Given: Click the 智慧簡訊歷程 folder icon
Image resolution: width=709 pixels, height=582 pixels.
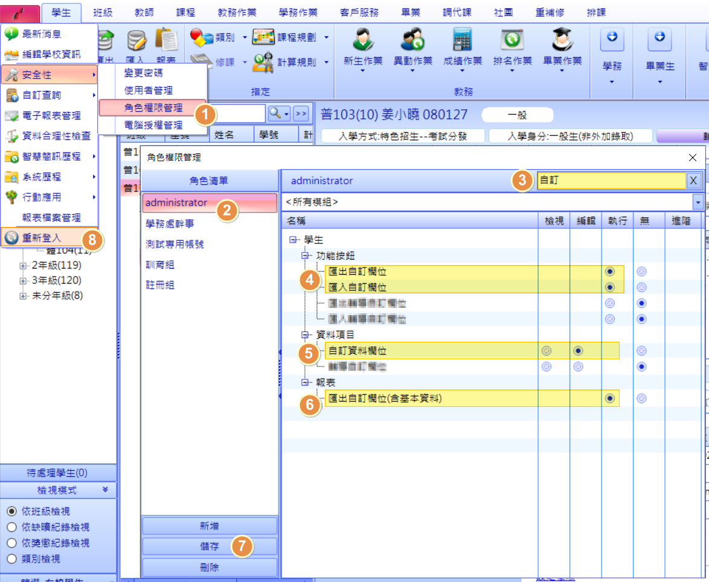Looking at the screenshot, I should [x=11, y=156].
